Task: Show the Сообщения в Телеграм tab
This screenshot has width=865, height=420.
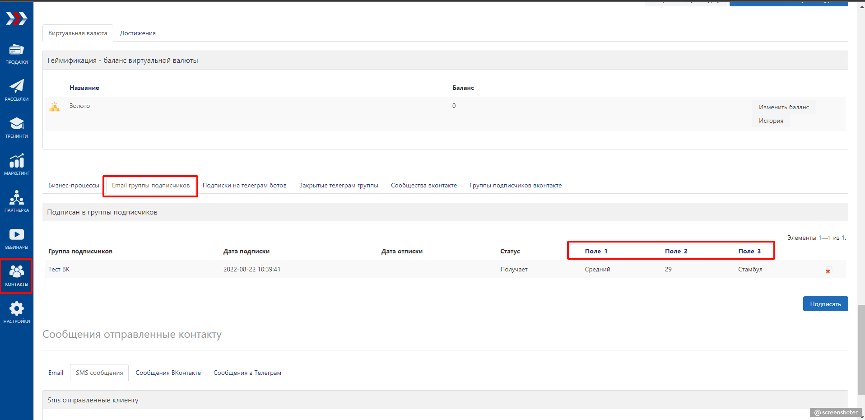Action: point(247,373)
